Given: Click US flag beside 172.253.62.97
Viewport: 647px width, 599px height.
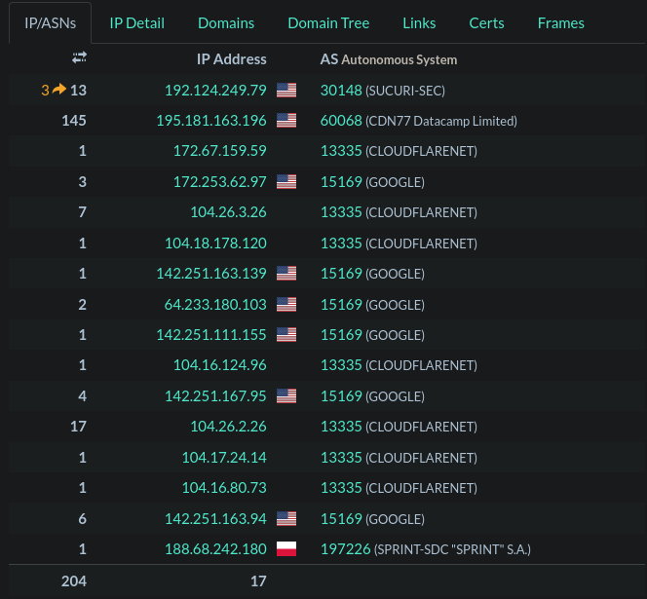Looking at the screenshot, I should click(x=286, y=181).
